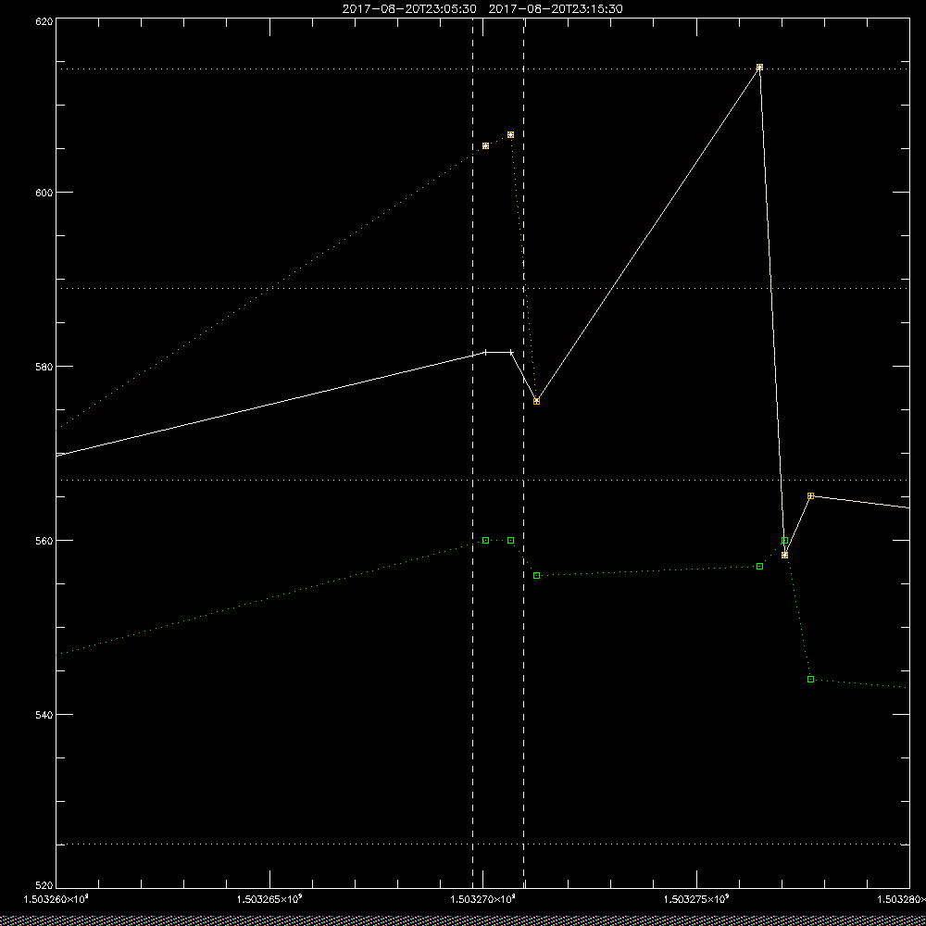
Task: Pick the orange data point near 565
Action: click(810, 496)
